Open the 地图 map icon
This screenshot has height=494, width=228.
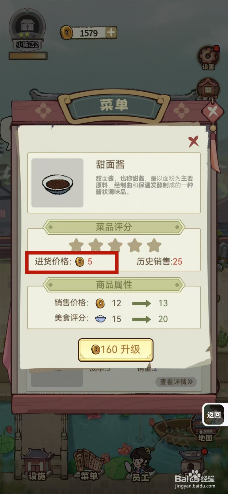[205, 429]
